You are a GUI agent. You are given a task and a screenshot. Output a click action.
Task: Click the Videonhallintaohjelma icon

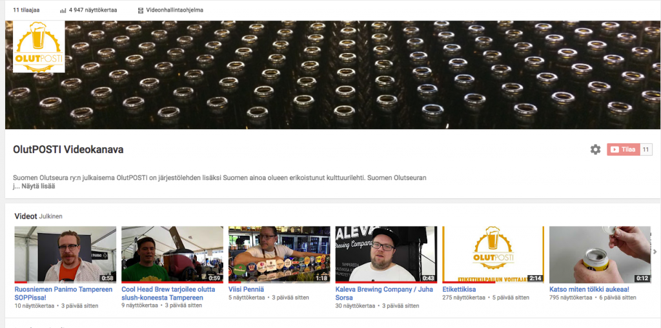[140, 10]
